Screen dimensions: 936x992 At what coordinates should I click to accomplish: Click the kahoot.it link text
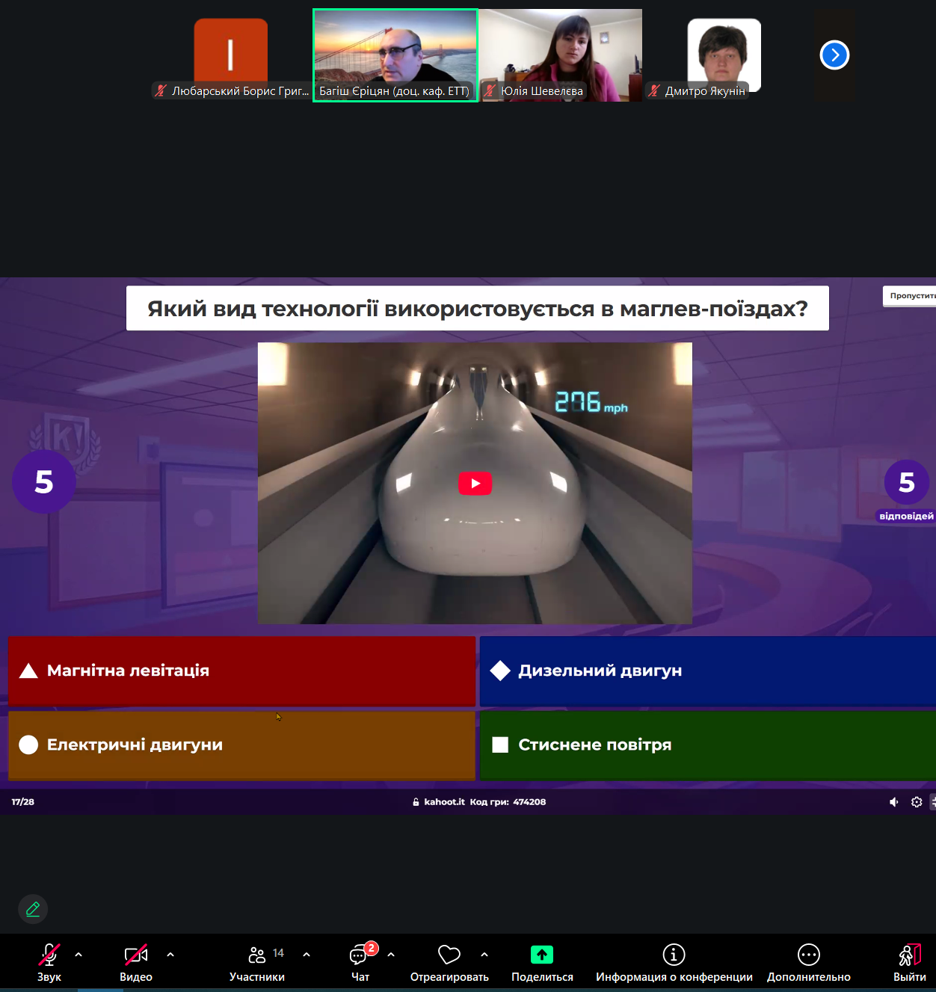(444, 802)
